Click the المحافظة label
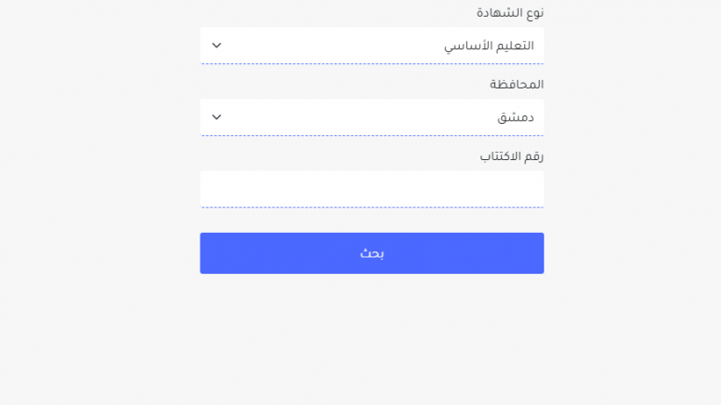 (517, 85)
